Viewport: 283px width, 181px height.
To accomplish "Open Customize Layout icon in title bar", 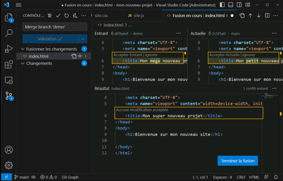I will 248,5.
